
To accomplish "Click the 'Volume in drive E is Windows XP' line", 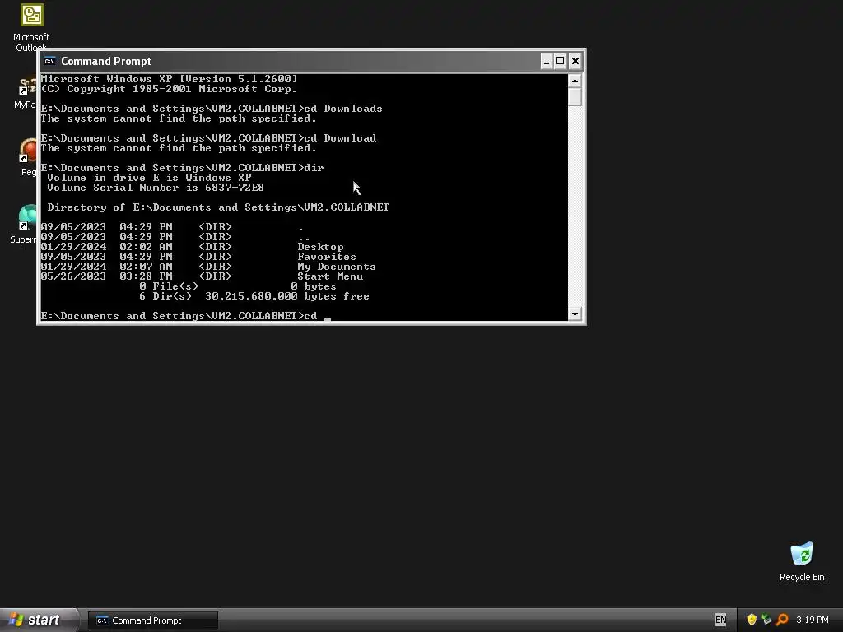I will (149, 178).
